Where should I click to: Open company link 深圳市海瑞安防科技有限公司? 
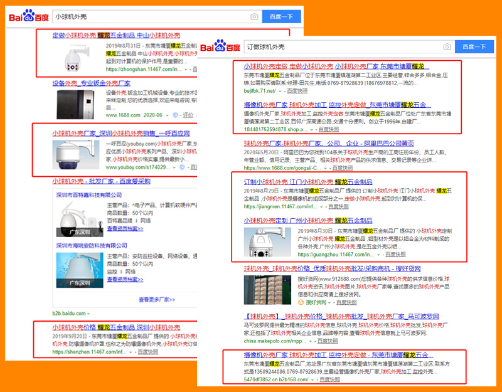(x=92, y=246)
